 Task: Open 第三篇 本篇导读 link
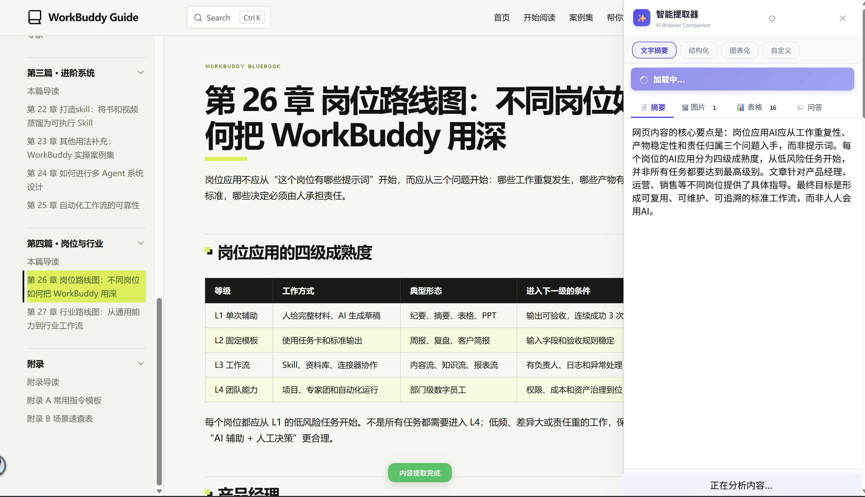[x=43, y=91]
